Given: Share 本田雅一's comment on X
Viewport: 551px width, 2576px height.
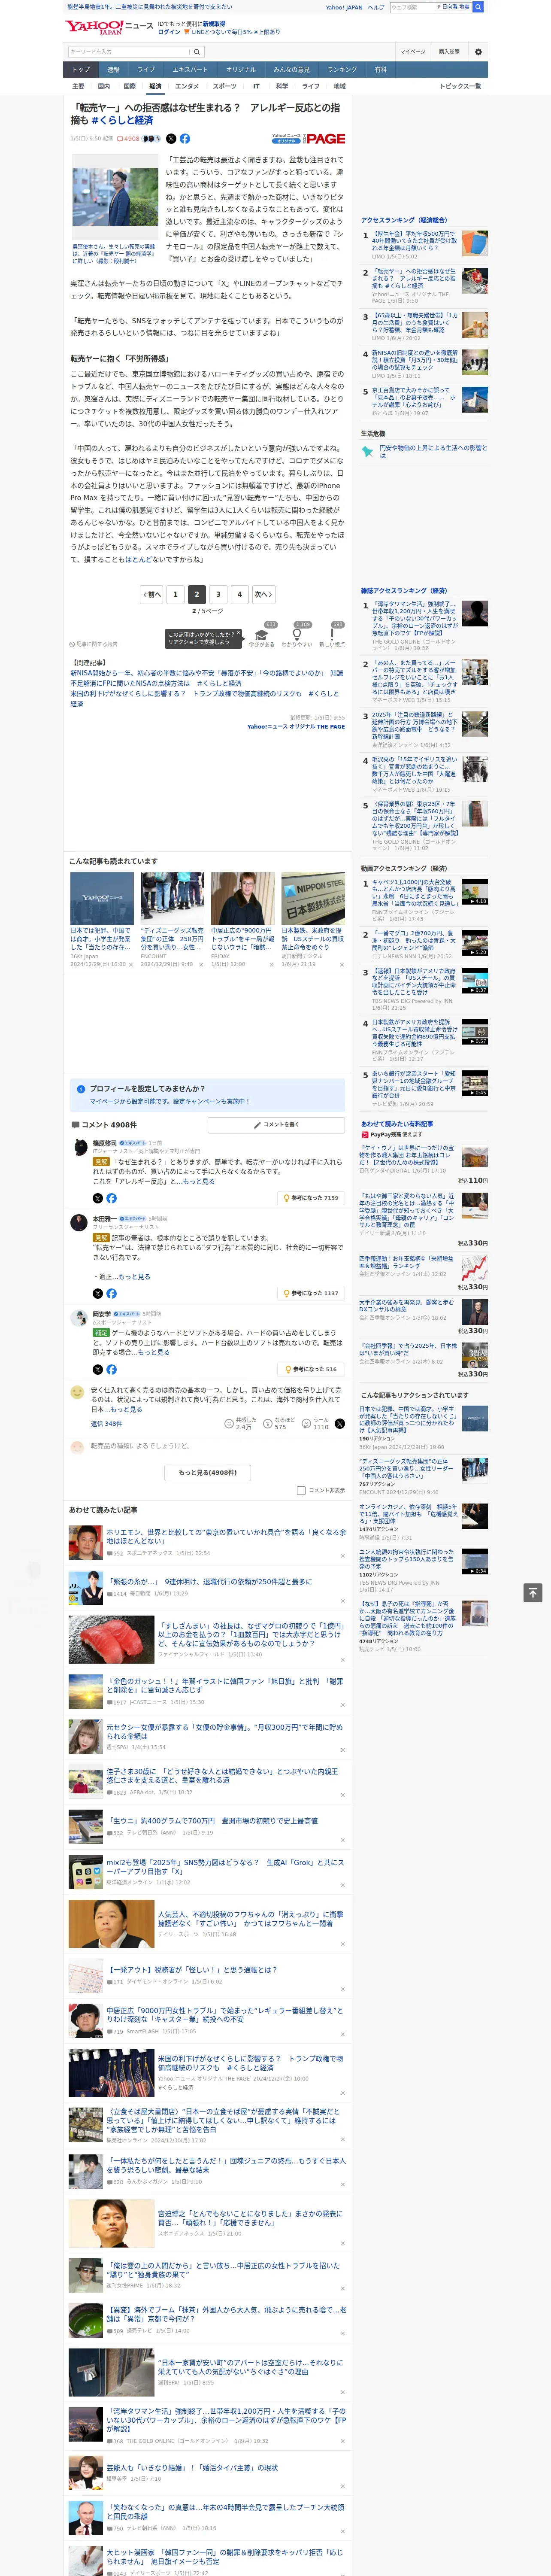Looking at the screenshot, I should click(98, 1293).
